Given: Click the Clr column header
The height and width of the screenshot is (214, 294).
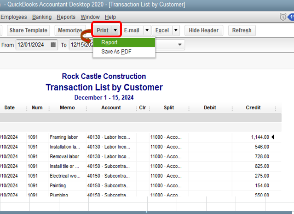Looking at the screenshot, I should tap(143, 107).
